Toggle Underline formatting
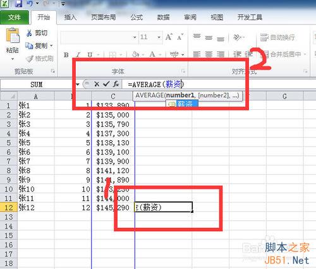The height and width of the screenshot is (269, 316). click(x=90, y=55)
